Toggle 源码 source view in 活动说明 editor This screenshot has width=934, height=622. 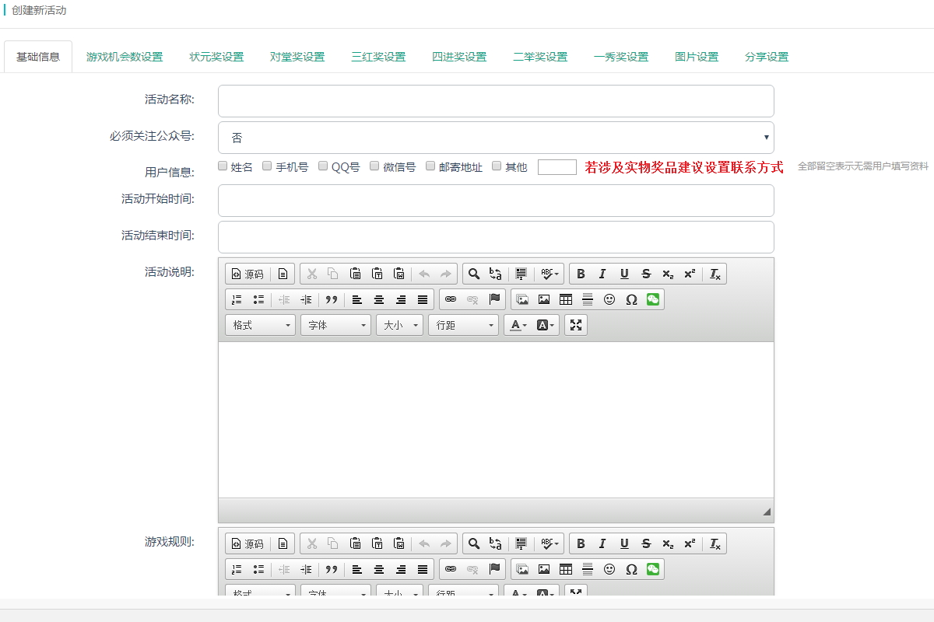(x=248, y=274)
